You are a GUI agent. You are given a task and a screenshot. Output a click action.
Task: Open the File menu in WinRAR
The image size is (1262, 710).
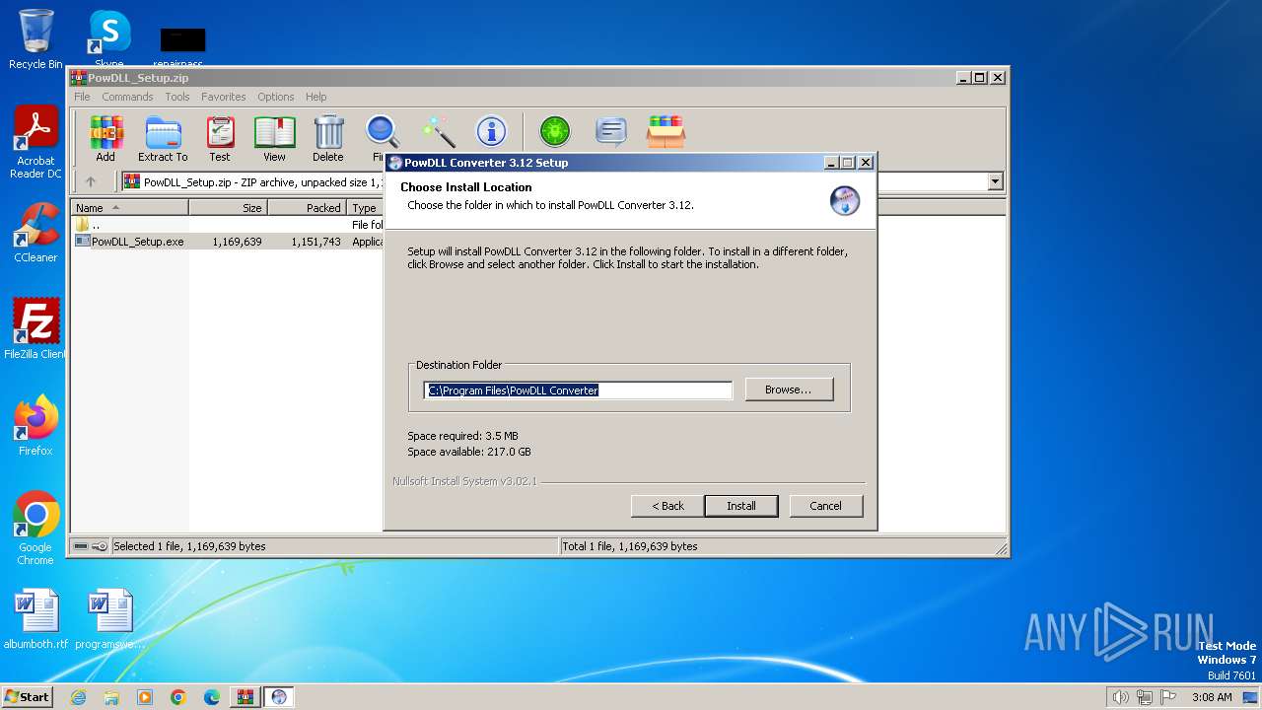click(82, 97)
